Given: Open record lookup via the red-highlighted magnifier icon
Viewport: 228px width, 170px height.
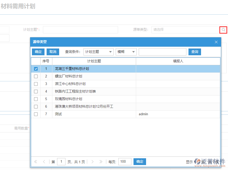Looking at the screenshot, I should coord(223,30).
